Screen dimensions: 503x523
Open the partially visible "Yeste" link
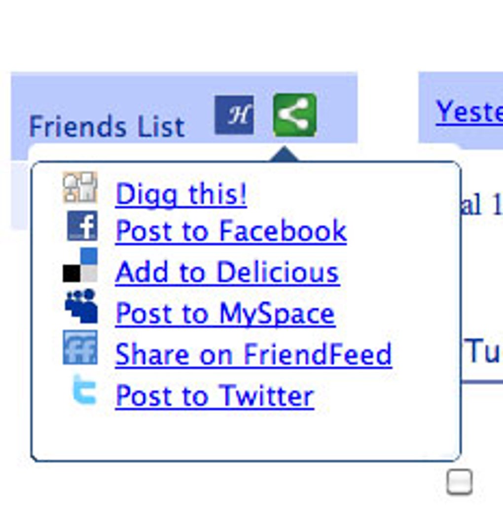[x=468, y=112]
